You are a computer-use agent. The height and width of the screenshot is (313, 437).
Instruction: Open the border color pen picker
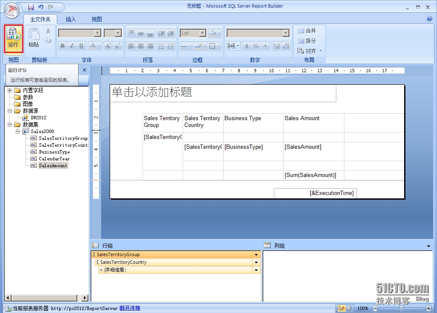200,46
